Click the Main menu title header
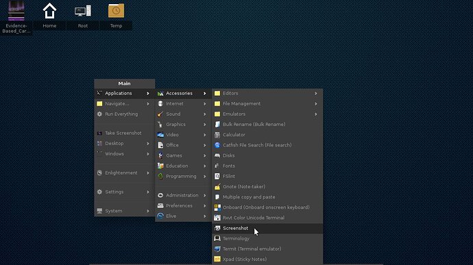Image resolution: width=473 pixels, height=265 pixels. point(124,84)
